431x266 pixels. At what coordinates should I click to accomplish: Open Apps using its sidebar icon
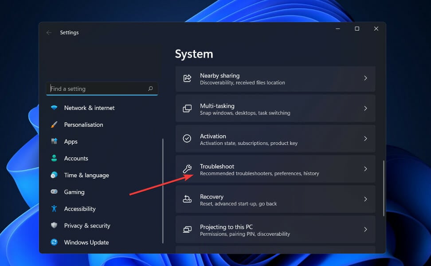54,141
